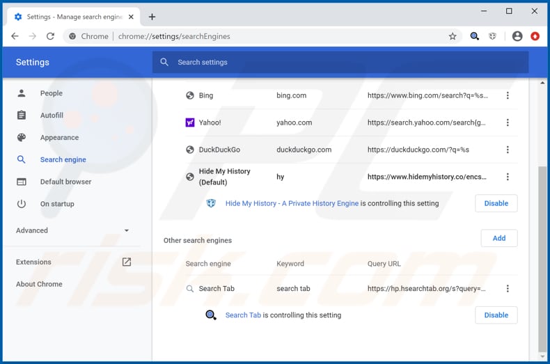Screen dimensions: 550x364
Task: Click the Appearance palette icon
Action: 22,138
